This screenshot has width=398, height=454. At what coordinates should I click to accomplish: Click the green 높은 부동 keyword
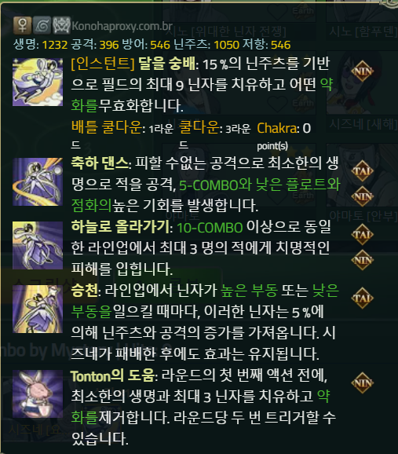tap(249, 291)
